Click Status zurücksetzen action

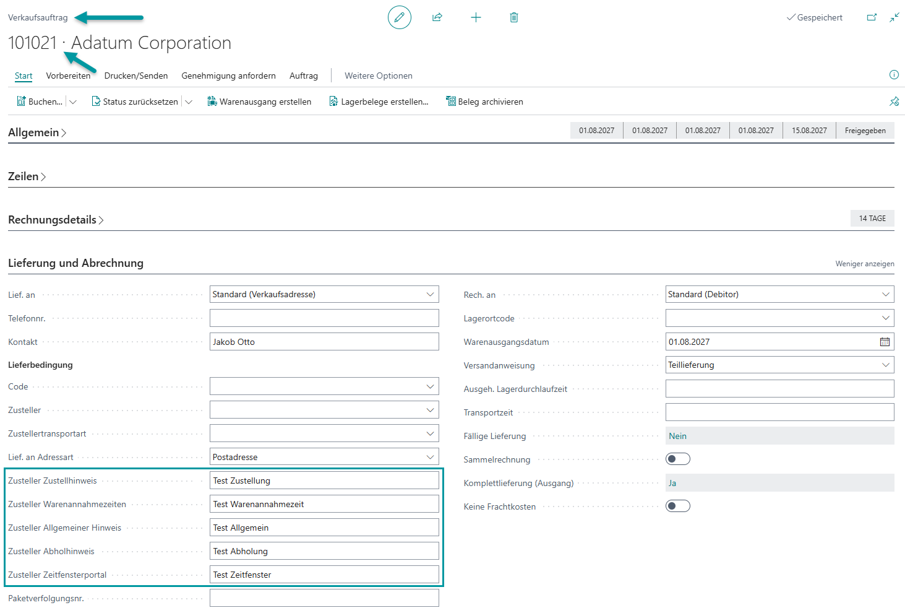(x=135, y=102)
